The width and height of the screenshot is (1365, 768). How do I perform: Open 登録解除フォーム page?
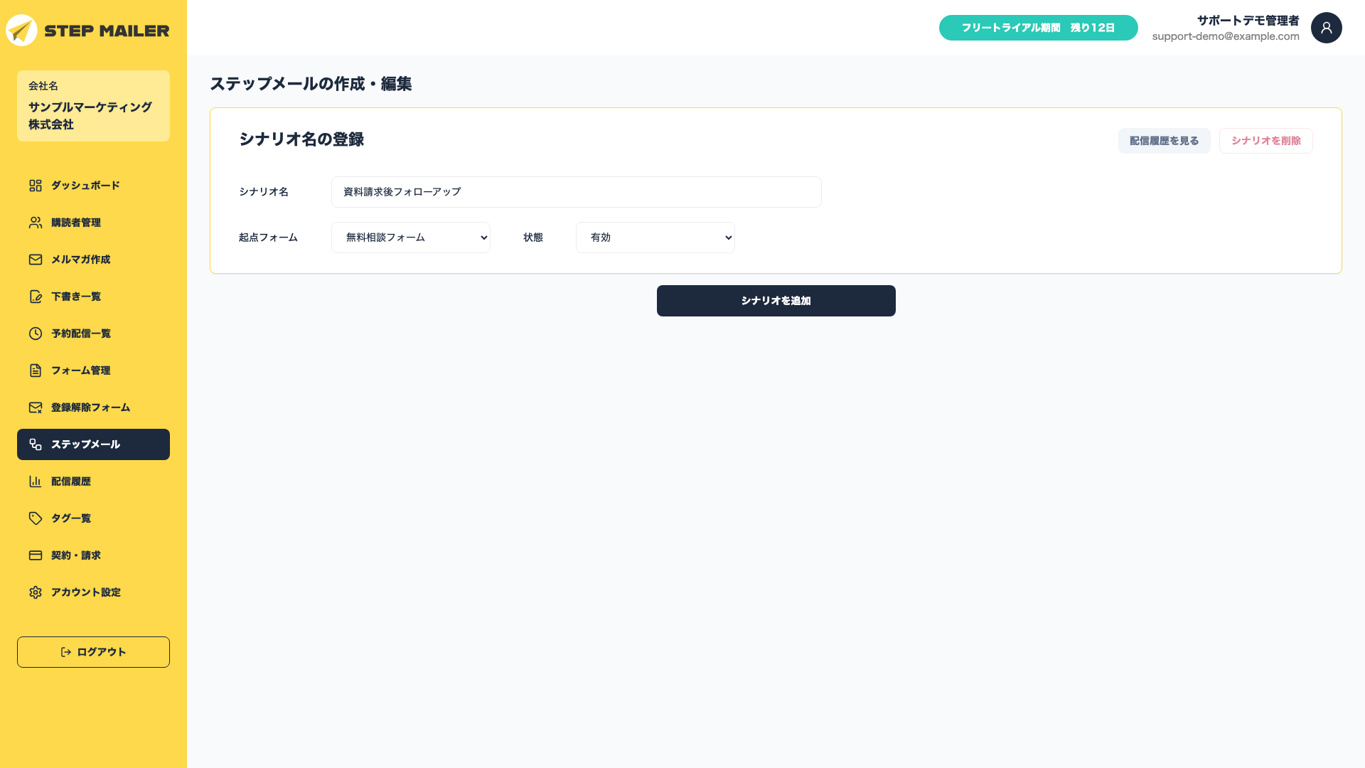(93, 407)
